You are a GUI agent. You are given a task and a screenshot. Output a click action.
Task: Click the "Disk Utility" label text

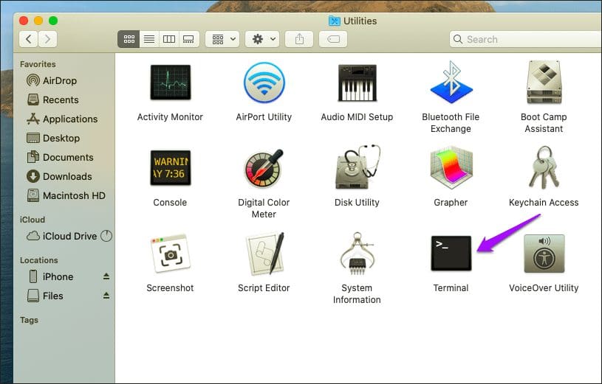(357, 203)
